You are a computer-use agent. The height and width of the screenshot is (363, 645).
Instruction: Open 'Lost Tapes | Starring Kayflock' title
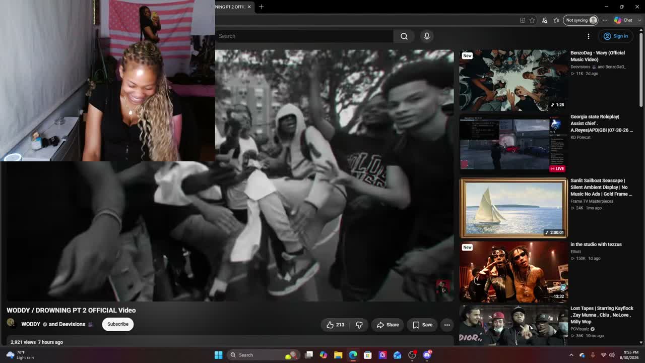(x=602, y=315)
